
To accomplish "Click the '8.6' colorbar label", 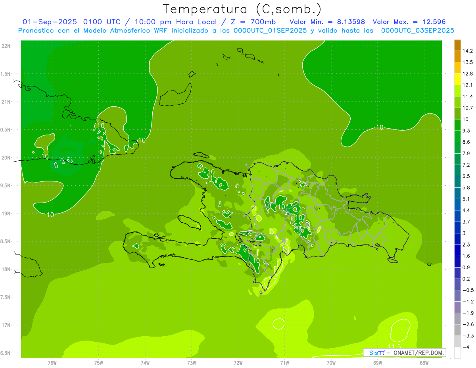I will click(x=466, y=142).
